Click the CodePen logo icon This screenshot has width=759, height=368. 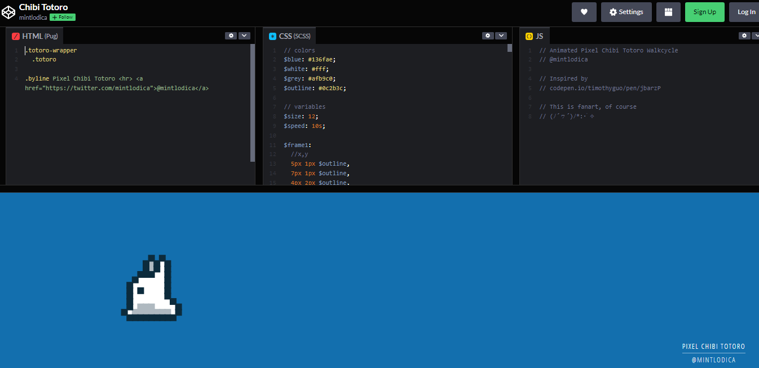[x=8, y=12]
